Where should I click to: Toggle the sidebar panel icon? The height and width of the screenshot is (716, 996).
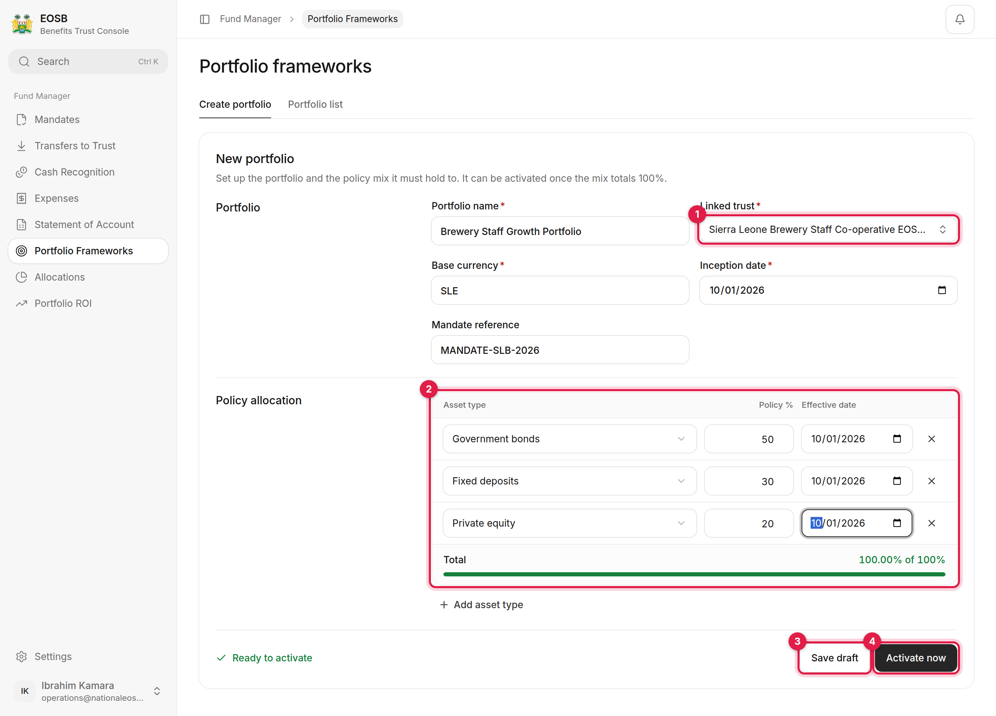pyautogui.click(x=205, y=19)
